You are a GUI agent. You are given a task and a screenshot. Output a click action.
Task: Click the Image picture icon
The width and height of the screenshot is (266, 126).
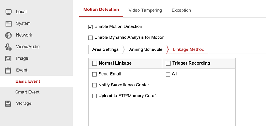point(8,59)
